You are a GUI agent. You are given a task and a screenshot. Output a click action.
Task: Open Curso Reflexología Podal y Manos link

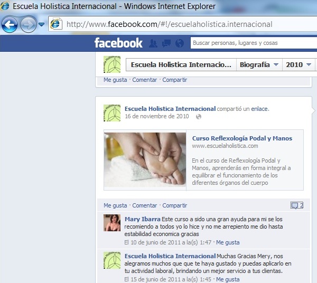click(242, 138)
